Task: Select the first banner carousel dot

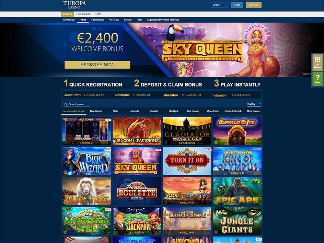Action: point(304,74)
